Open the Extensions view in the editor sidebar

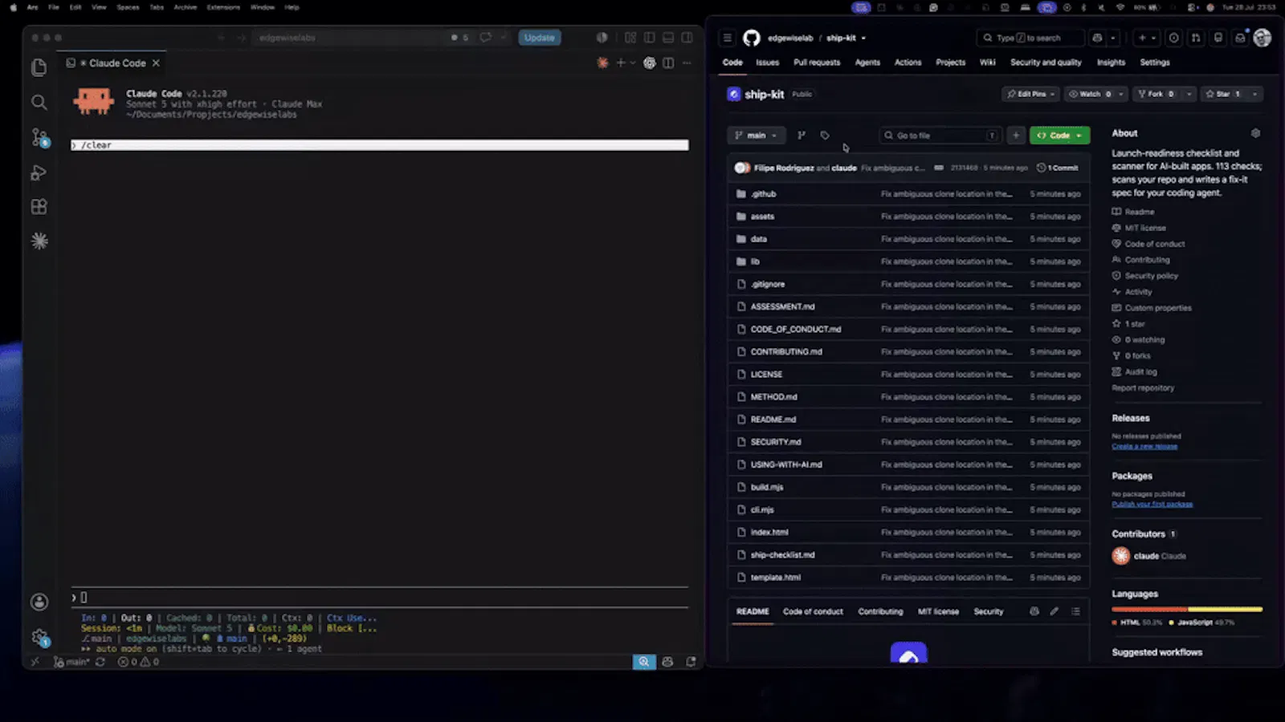tap(39, 207)
